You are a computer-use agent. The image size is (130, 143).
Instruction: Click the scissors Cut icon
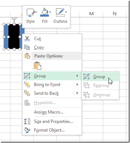click(27, 39)
